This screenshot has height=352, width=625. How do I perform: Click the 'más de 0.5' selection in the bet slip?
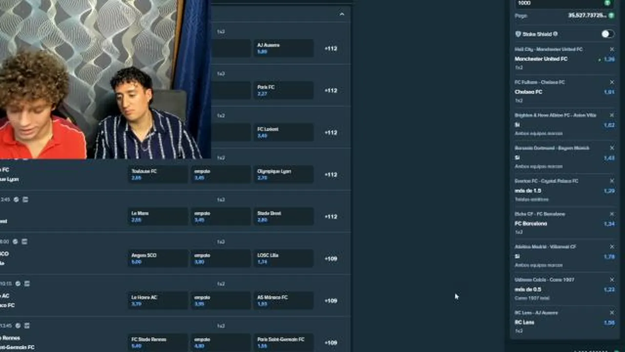[528, 289]
